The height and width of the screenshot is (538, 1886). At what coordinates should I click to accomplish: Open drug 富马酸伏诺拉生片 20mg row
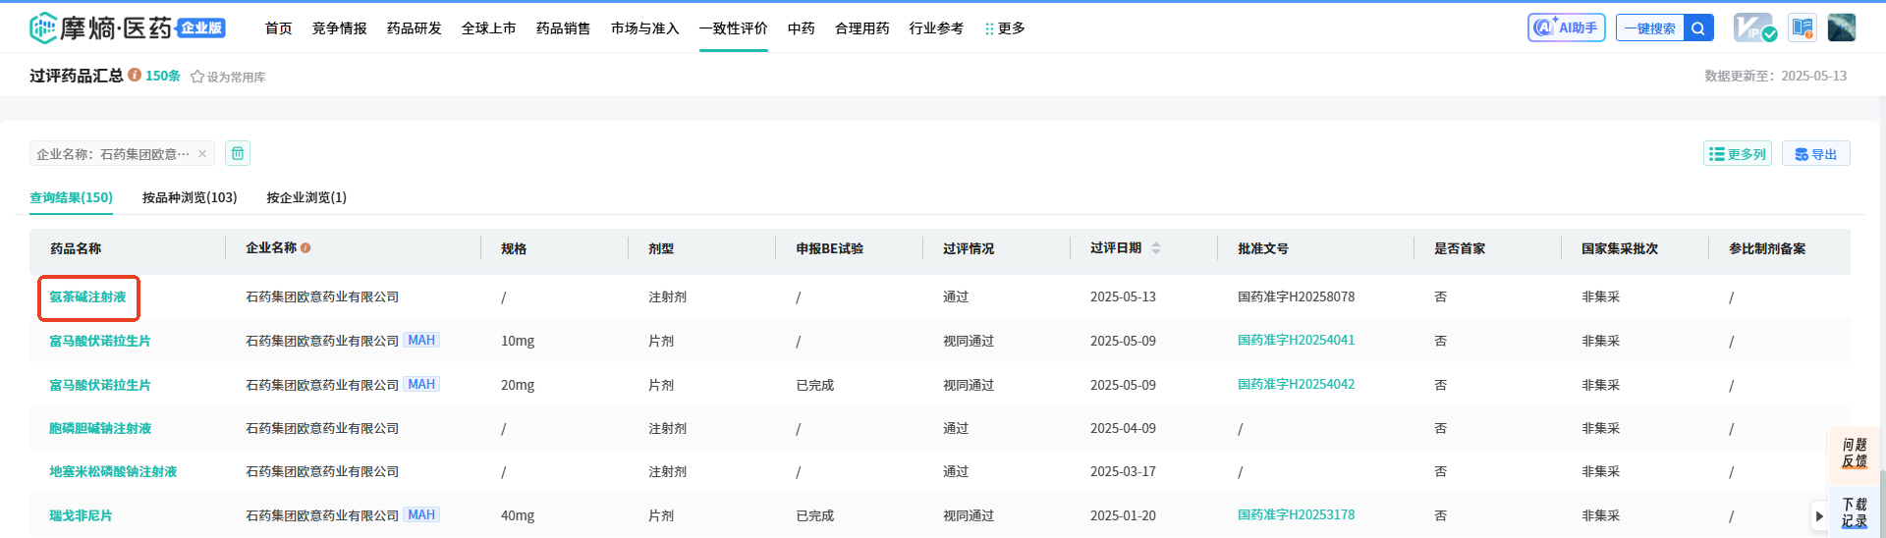100,385
